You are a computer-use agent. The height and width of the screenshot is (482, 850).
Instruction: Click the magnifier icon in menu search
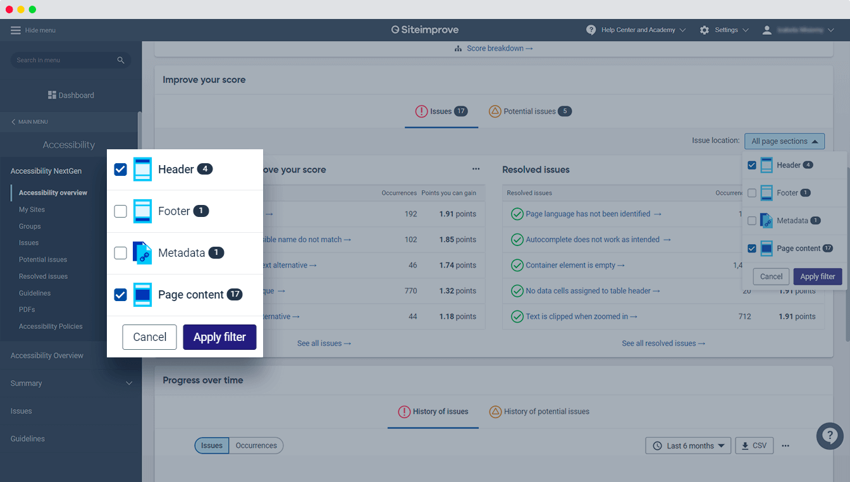121,60
